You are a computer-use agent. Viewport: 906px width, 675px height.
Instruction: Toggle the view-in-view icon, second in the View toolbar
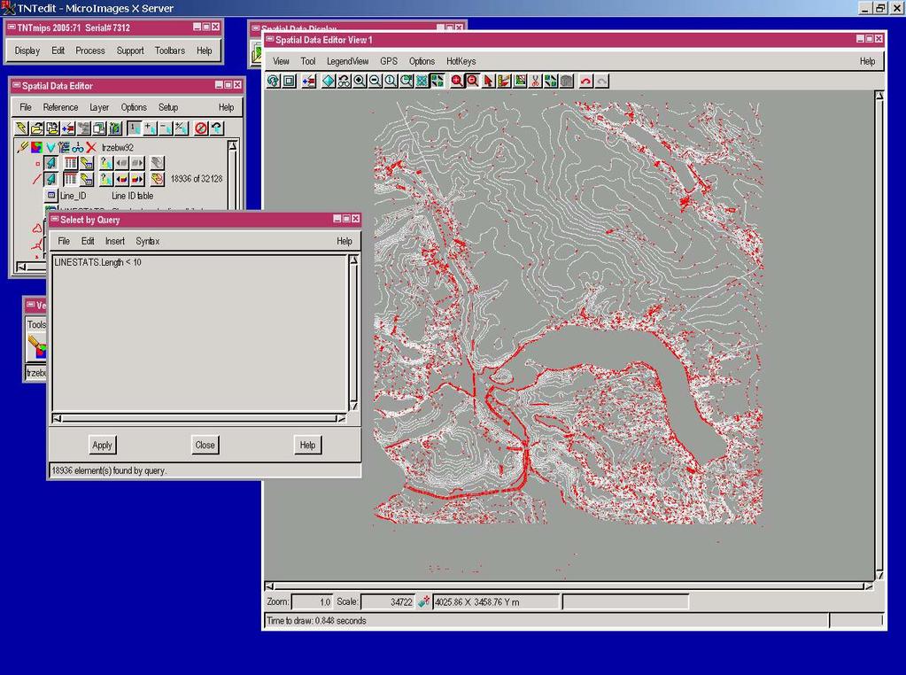tap(289, 81)
